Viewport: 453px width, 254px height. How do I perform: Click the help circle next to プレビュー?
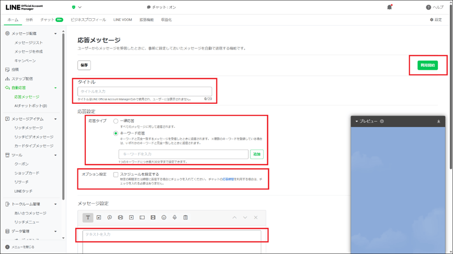click(382, 121)
